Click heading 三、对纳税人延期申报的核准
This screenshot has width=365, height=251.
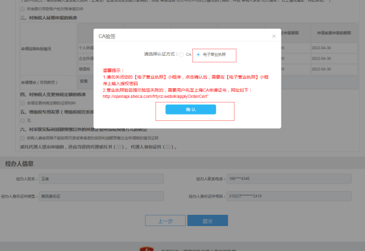point(49,18)
